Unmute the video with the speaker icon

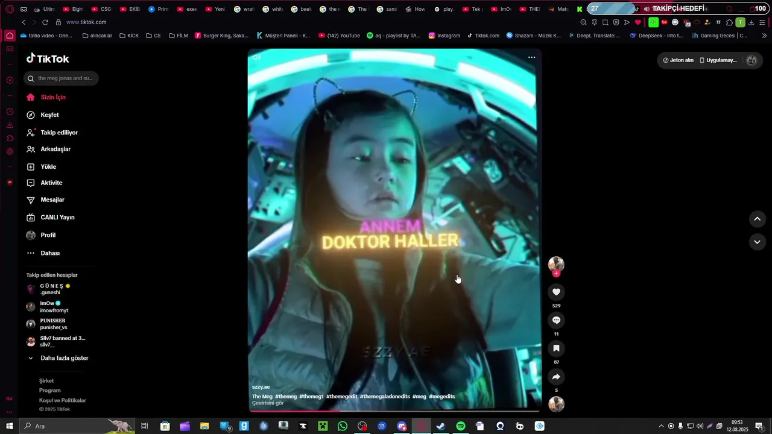pyautogui.click(x=256, y=57)
